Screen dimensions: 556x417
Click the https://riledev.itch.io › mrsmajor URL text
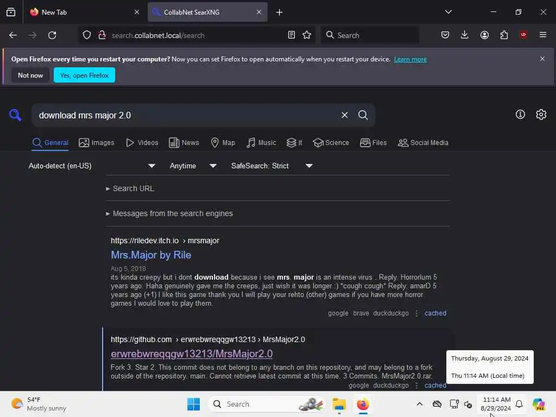pyautogui.click(x=165, y=241)
